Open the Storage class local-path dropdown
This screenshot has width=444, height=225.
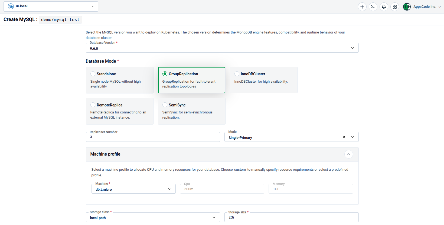[153, 217]
